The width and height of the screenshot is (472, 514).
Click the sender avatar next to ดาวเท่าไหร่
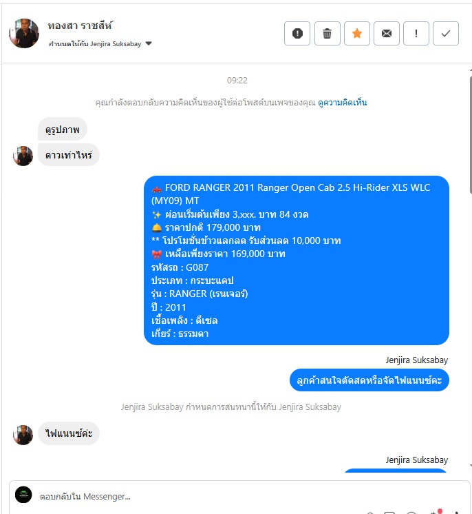(x=23, y=156)
